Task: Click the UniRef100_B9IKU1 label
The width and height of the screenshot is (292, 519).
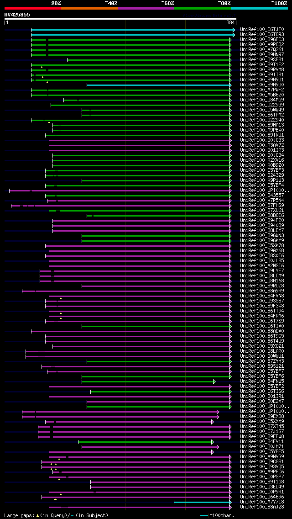Action: click(262, 135)
